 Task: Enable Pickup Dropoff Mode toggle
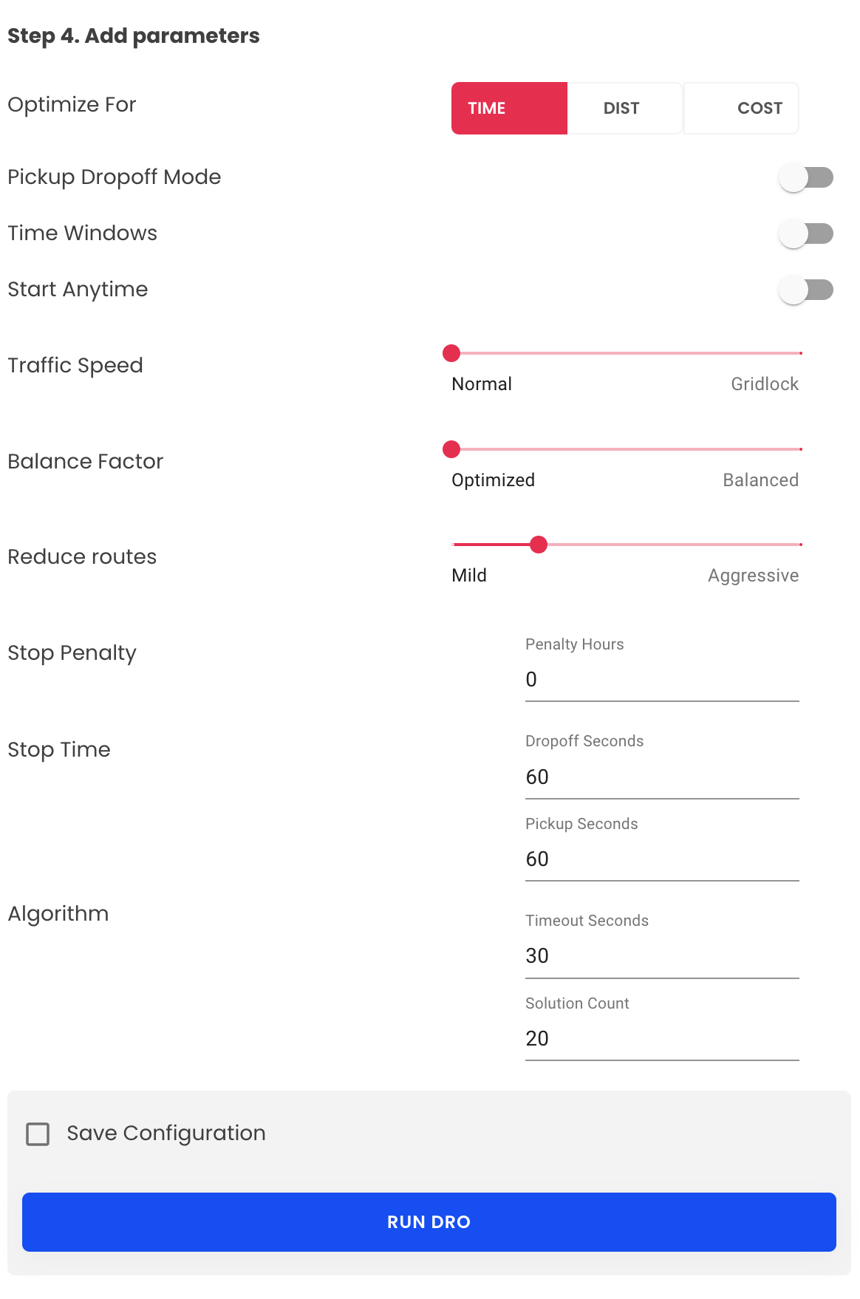(x=805, y=177)
